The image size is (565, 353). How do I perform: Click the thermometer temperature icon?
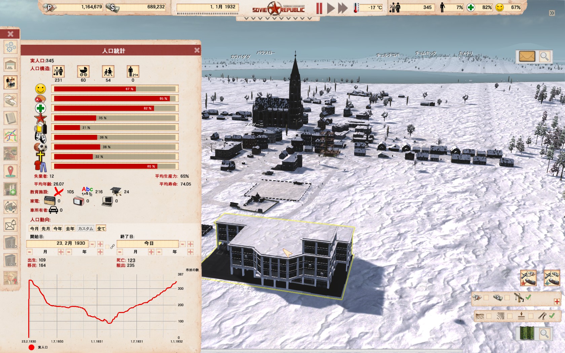(x=356, y=7)
